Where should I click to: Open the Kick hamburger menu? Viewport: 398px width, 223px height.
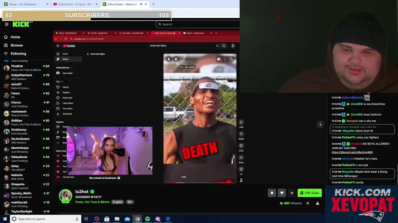coord(7,24)
